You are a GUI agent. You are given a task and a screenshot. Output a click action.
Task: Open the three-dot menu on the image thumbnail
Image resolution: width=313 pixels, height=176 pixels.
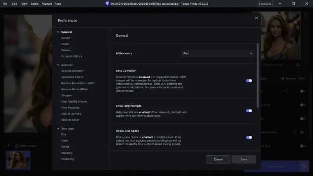(27, 154)
